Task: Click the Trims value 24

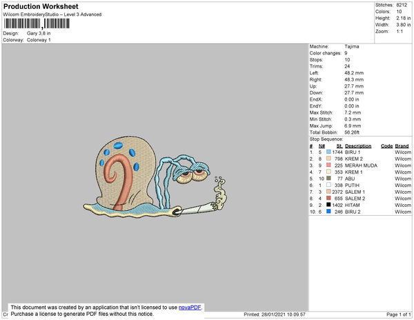Action: (347, 66)
